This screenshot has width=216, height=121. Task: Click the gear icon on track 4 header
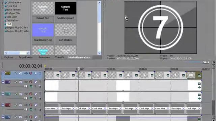pyautogui.click(x=31, y=105)
